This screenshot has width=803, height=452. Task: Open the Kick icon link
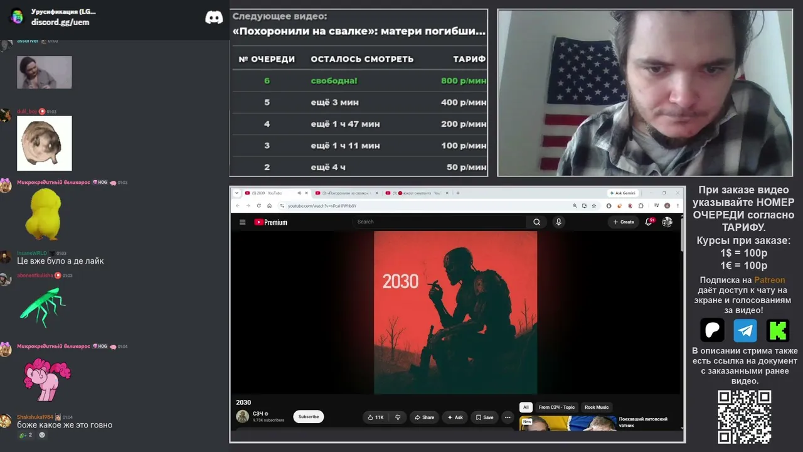pyautogui.click(x=778, y=330)
